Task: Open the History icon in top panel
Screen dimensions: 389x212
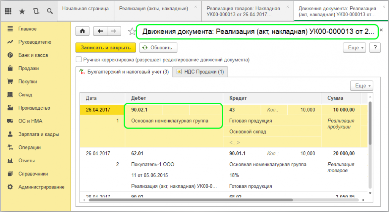Action: coord(36,11)
